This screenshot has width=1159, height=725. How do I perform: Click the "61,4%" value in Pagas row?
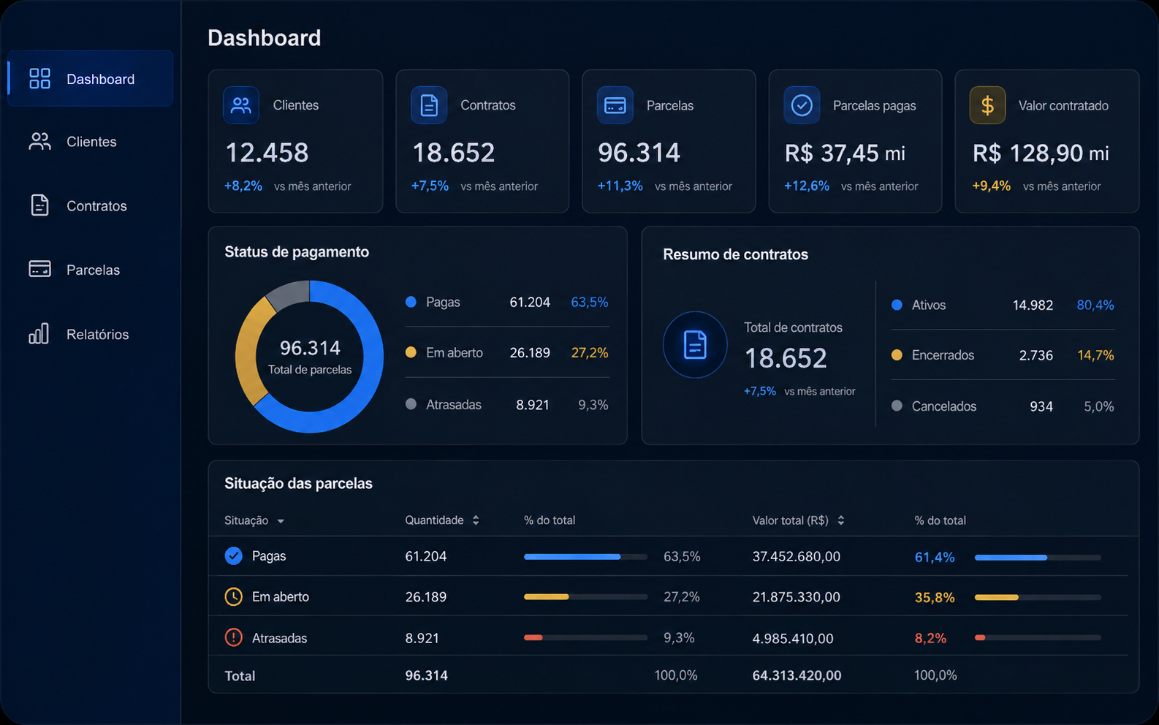[935, 557]
